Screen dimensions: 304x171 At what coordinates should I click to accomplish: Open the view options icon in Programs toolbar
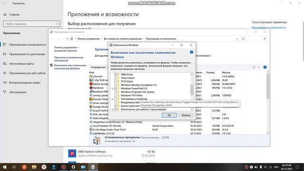click(x=254, y=67)
